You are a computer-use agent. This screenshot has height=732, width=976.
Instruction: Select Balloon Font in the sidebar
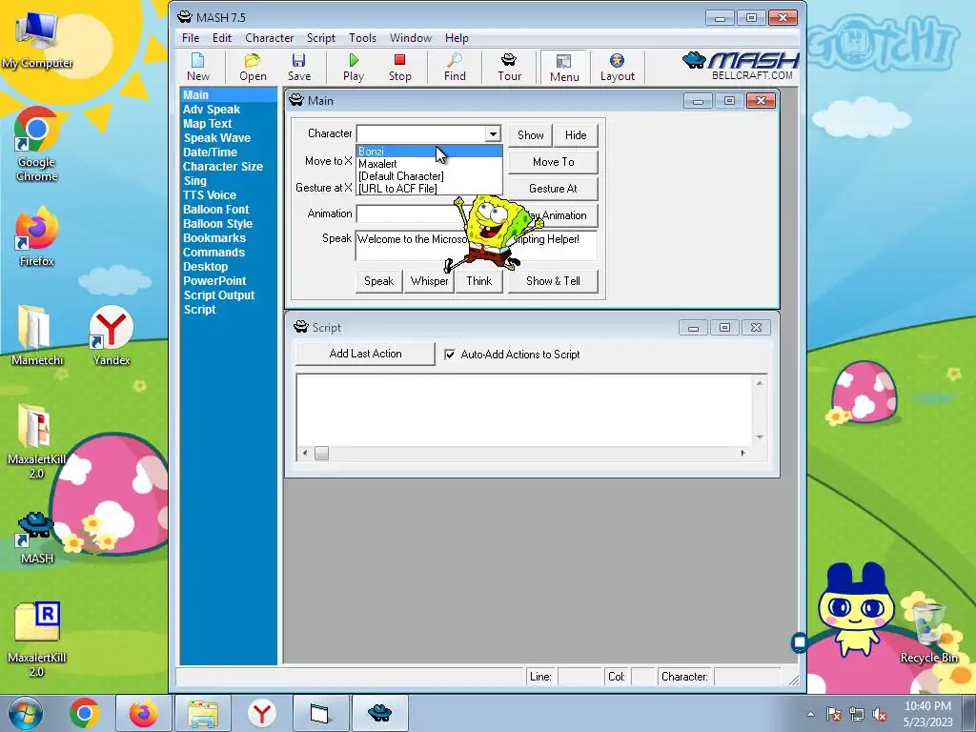tap(216, 210)
